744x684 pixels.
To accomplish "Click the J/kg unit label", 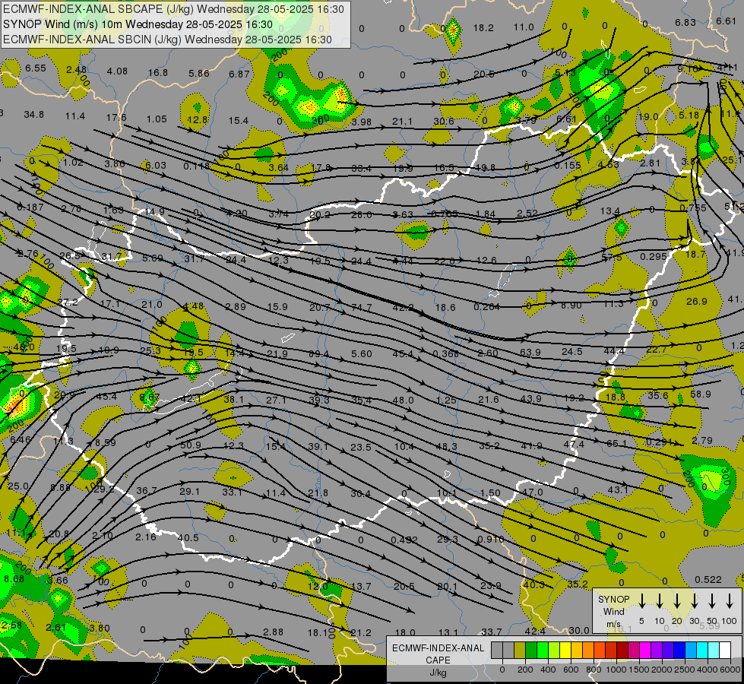I will point(438,673).
